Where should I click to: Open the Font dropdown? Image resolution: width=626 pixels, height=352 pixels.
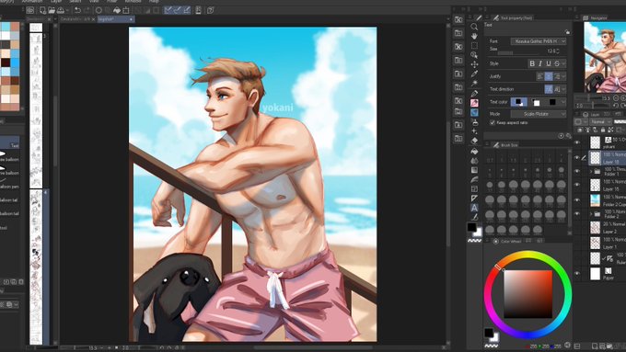point(539,41)
